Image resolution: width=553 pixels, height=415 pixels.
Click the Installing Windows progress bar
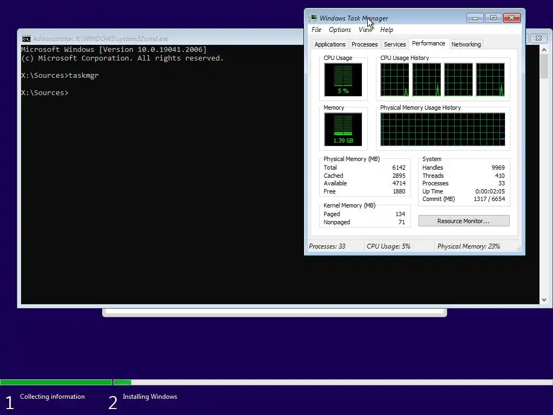333,382
